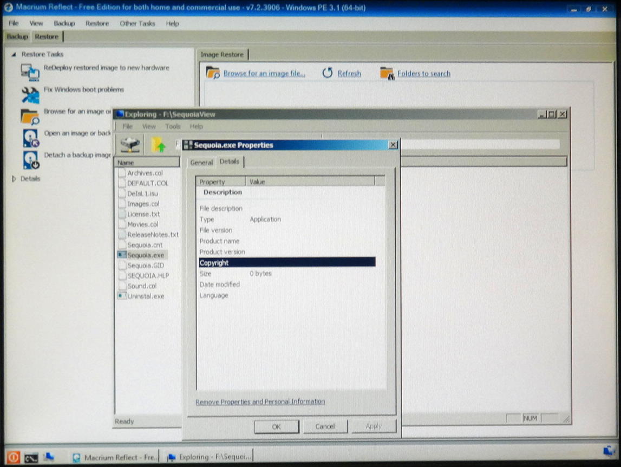The width and height of the screenshot is (621, 467).
Task: Switch to the General tab in Properties
Action: pos(201,162)
